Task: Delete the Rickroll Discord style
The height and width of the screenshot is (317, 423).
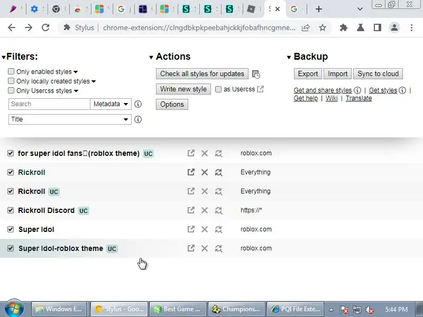Action: (205, 210)
